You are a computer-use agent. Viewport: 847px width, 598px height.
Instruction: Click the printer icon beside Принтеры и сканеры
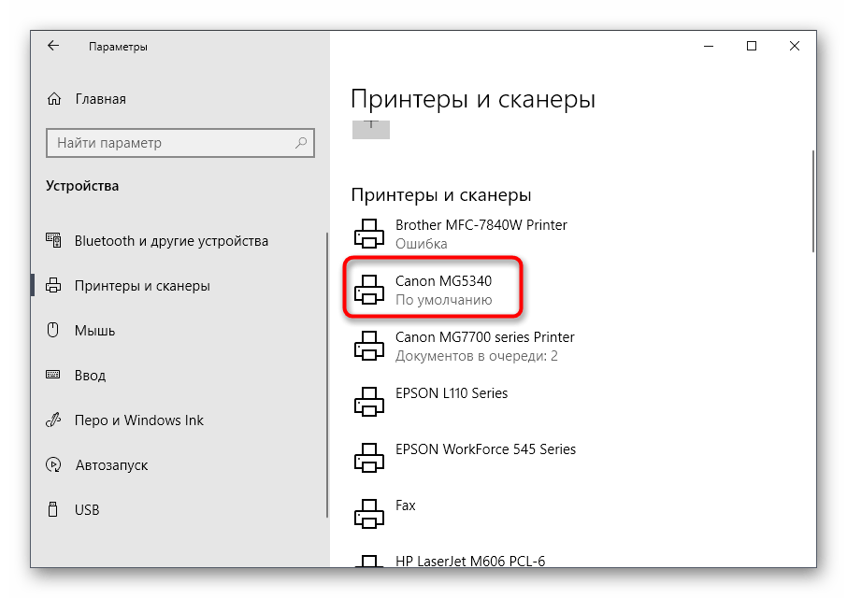(x=53, y=285)
